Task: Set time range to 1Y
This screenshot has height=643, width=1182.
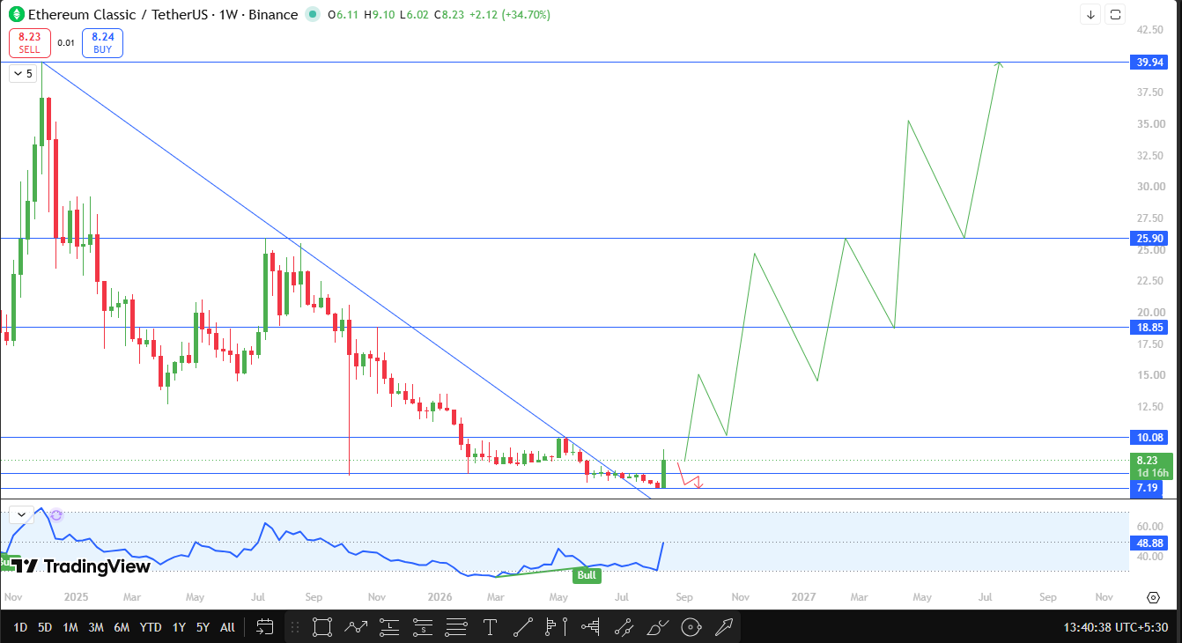Action: (x=179, y=627)
